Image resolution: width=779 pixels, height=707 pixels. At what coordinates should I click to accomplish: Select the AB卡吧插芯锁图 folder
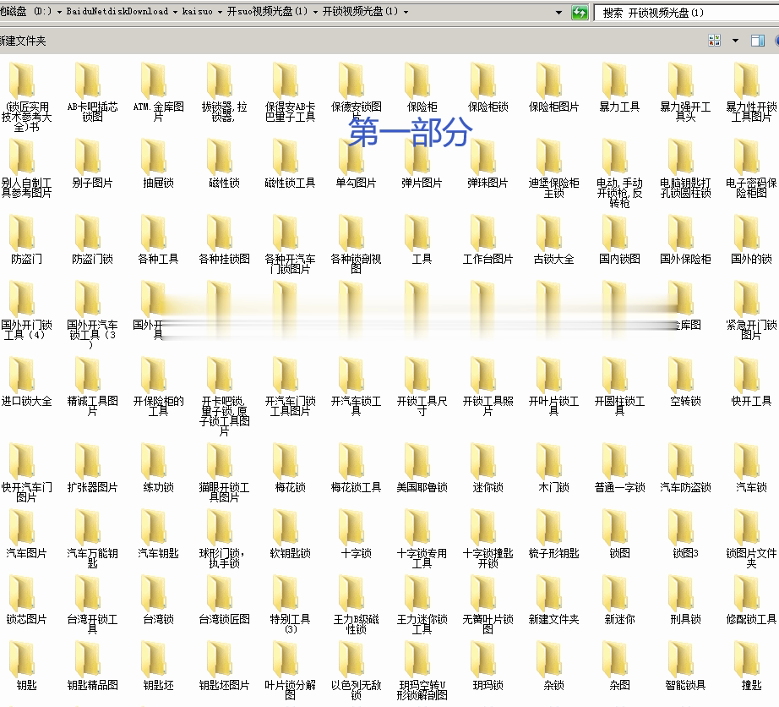tap(92, 92)
